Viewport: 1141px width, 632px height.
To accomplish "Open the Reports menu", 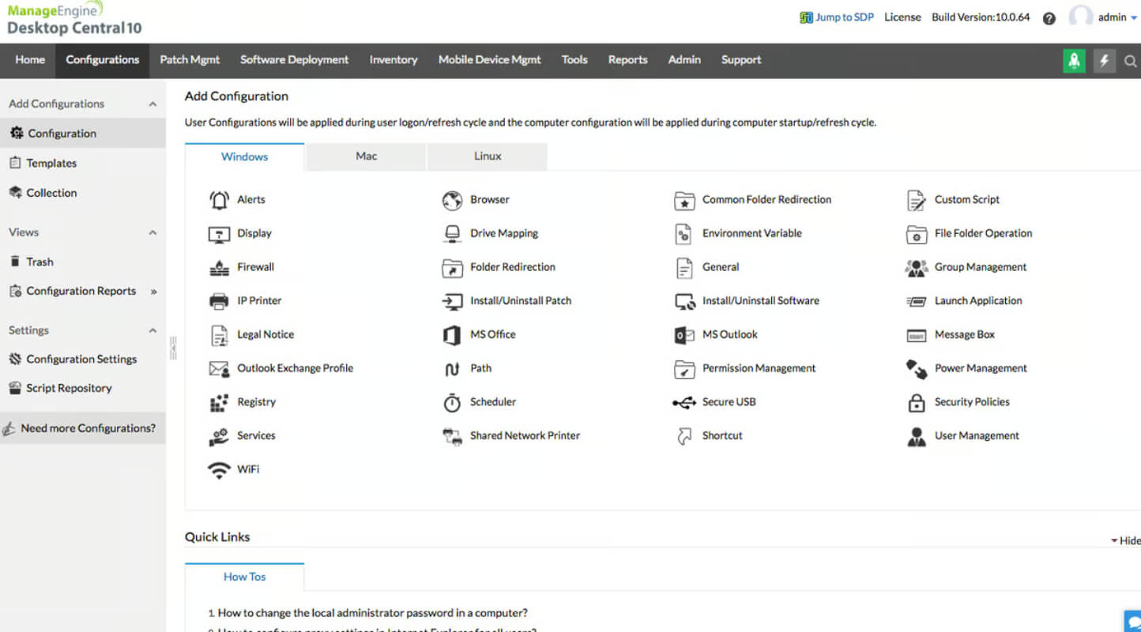I will tap(627, 60).
